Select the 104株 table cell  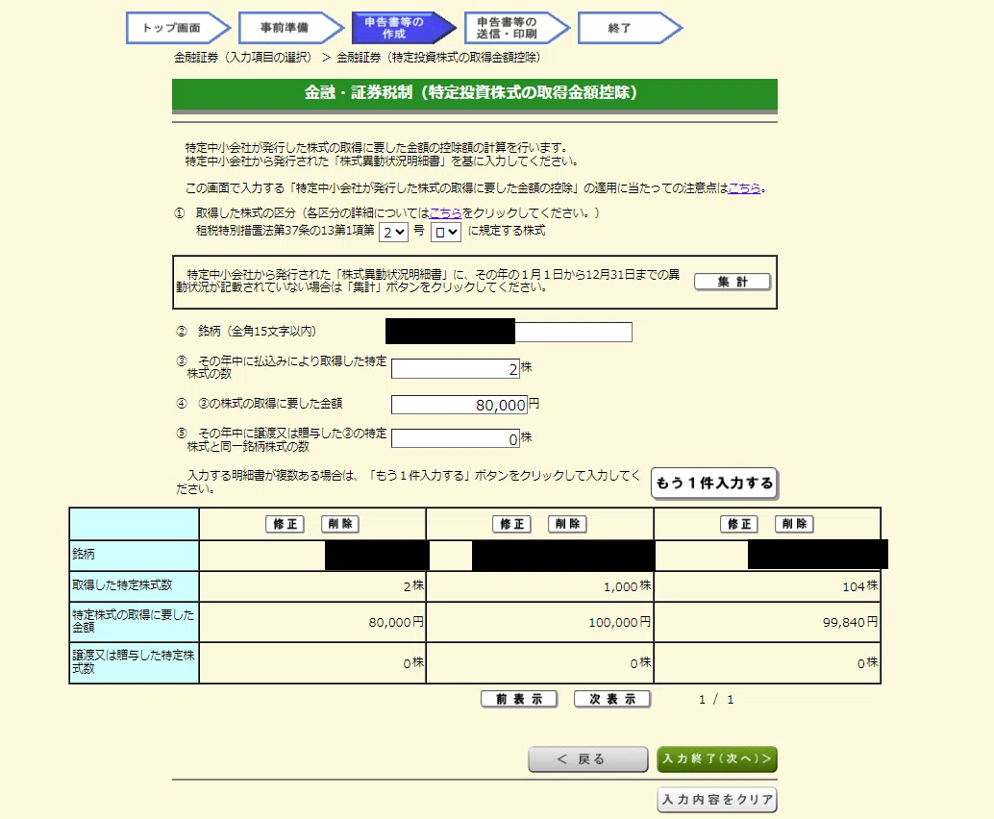767,586
